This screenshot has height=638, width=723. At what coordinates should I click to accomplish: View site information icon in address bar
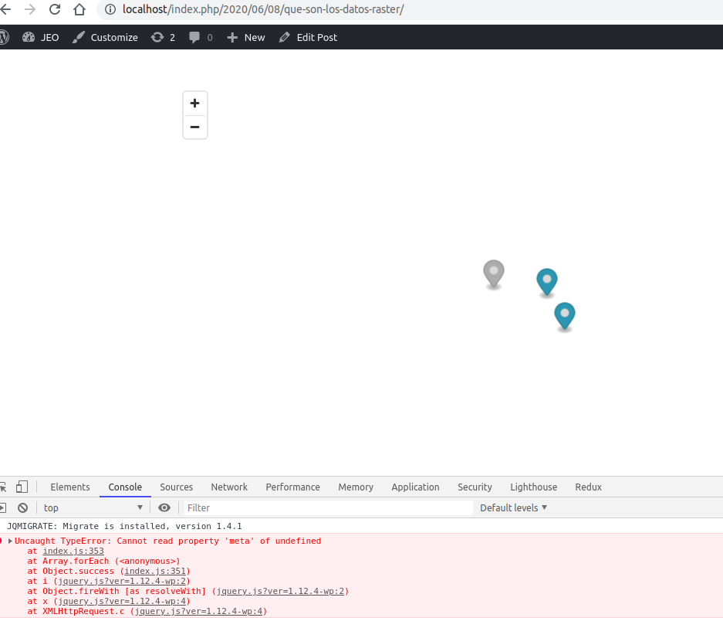(110, 9)
